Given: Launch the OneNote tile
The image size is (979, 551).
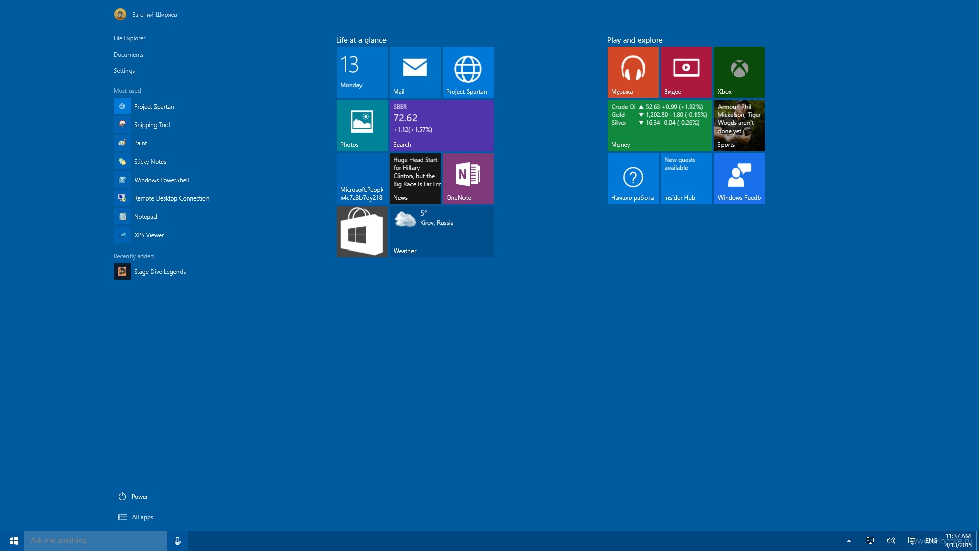Looking at the screenshot, I should point(468,179).
